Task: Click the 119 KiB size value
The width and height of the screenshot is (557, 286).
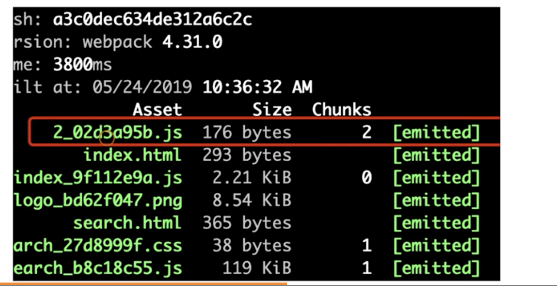Action: click(x=257, y=268)
